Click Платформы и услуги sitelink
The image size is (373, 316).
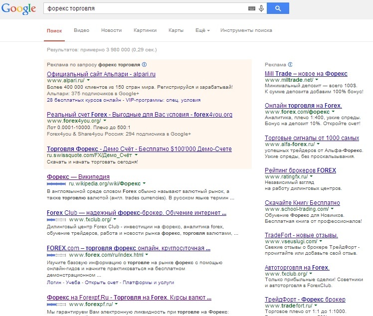tap(149, 283)
